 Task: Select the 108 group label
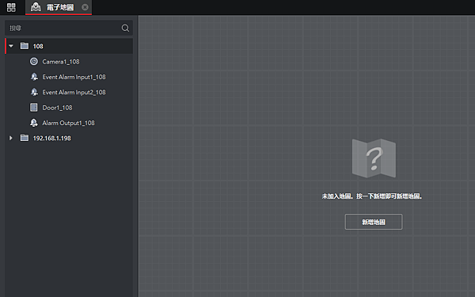point(38,46)
